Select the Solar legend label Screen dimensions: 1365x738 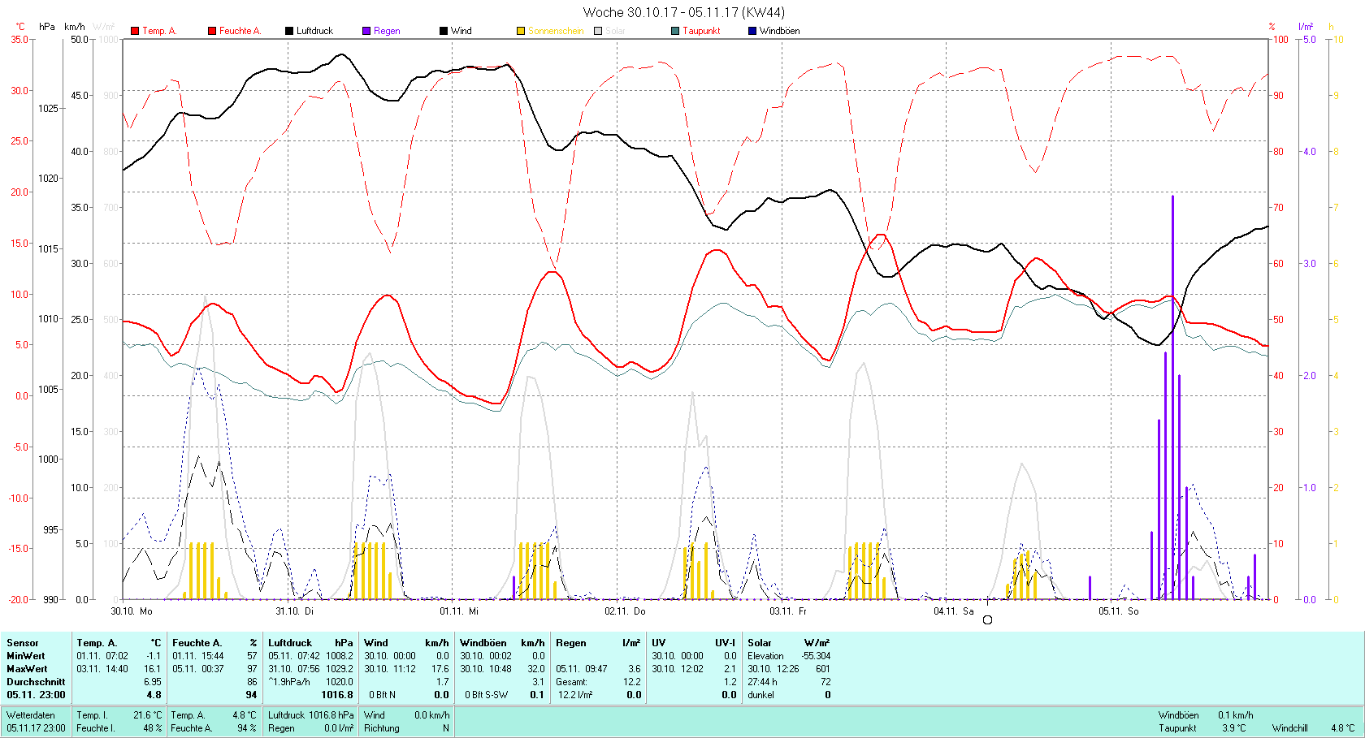[x=615, y=31]
